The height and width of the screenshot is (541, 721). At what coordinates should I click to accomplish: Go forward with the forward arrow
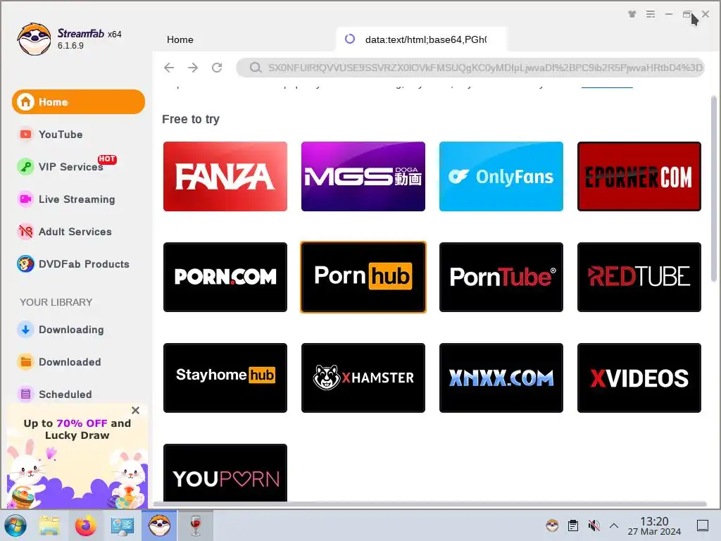193,68
